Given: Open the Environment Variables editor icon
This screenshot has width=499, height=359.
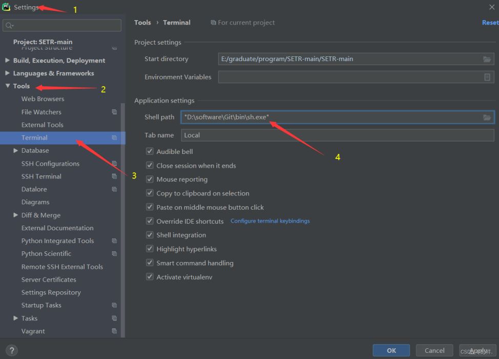Looking at the screenshot, I should click(x=487, y=77).
